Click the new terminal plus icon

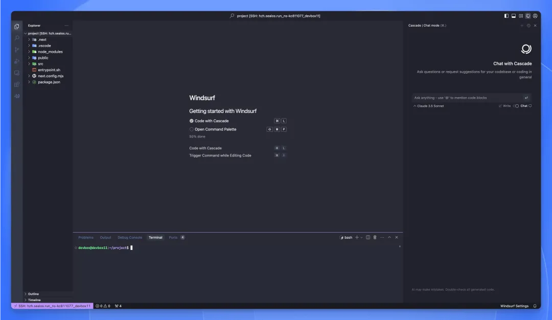pos(357,237)
